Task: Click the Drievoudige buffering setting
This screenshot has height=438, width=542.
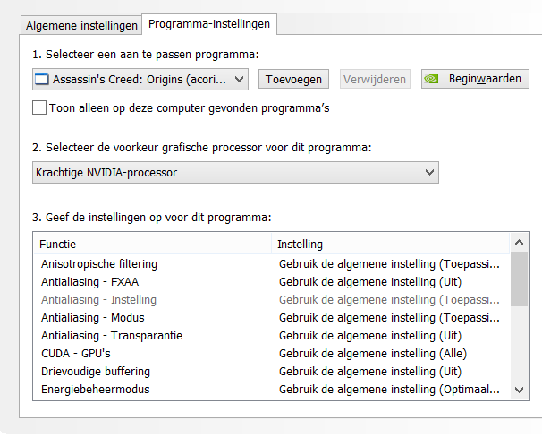Action: pos(96,372)
